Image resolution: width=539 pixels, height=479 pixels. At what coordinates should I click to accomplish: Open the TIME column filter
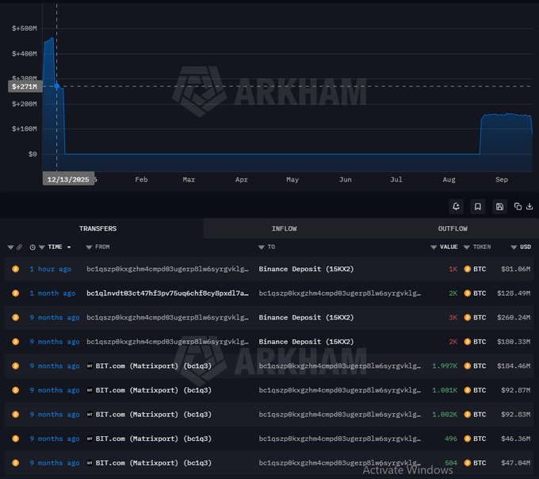click(41, 247)
